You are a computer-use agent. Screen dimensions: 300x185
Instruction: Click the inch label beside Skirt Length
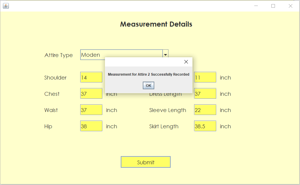coord(225,126)
